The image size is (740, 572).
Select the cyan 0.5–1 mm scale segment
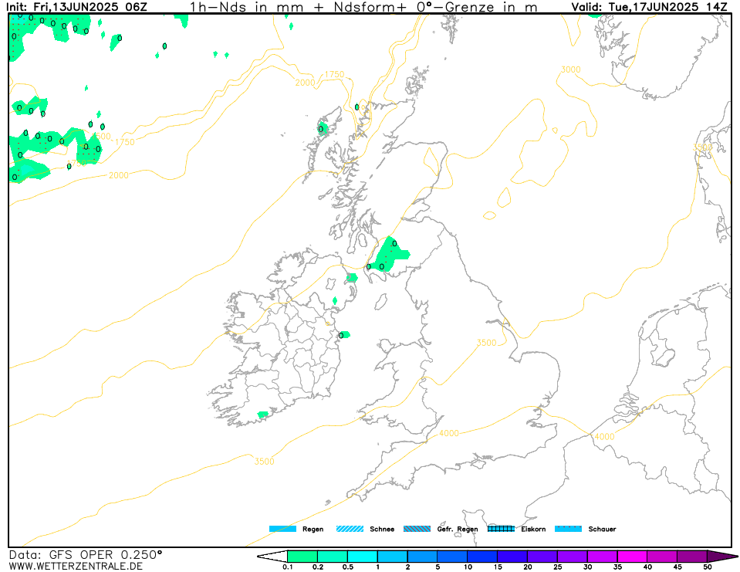pyautogui.click(x=363, y=557)
